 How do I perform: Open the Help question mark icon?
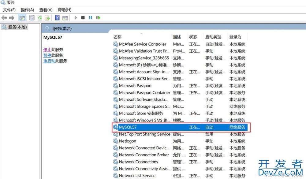point(57,18)
